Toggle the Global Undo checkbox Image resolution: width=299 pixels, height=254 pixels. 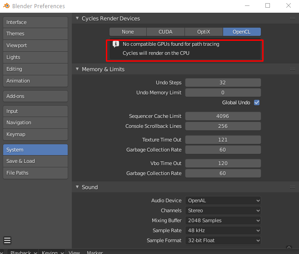coord(257,103)
